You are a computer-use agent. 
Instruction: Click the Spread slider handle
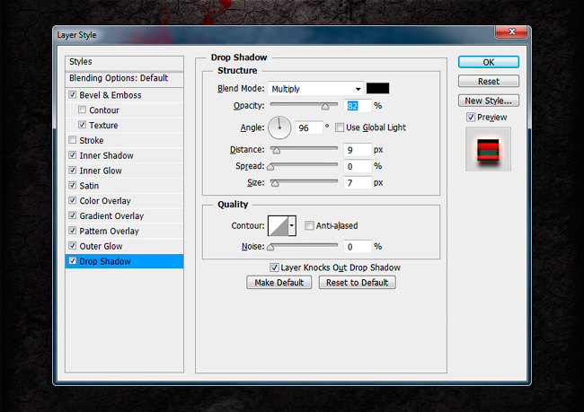point(270,167)
